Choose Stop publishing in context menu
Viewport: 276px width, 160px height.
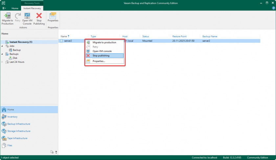(x=101, y=56)
